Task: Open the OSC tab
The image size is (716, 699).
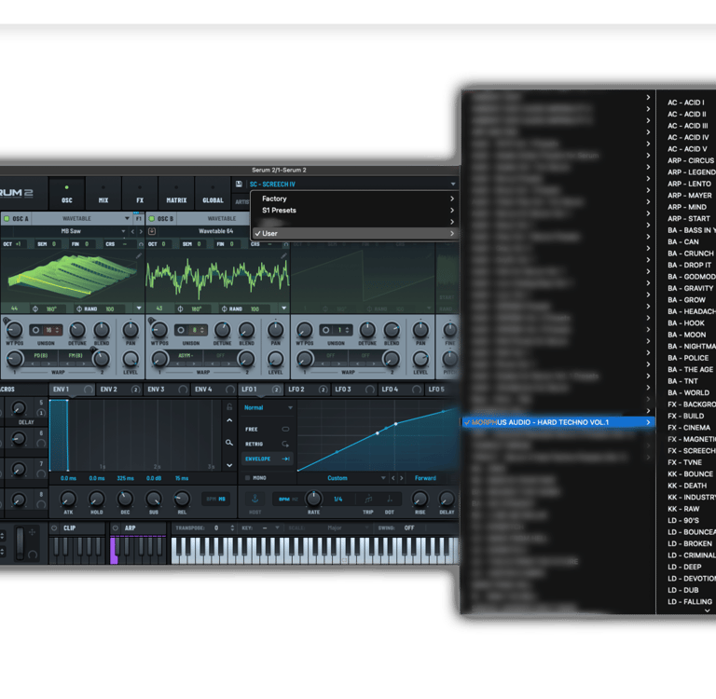Action: pos(67,194)
